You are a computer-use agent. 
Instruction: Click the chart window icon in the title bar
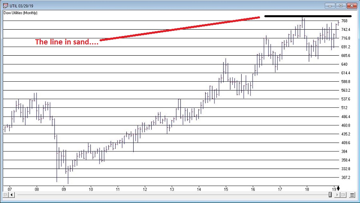(6, 6)
